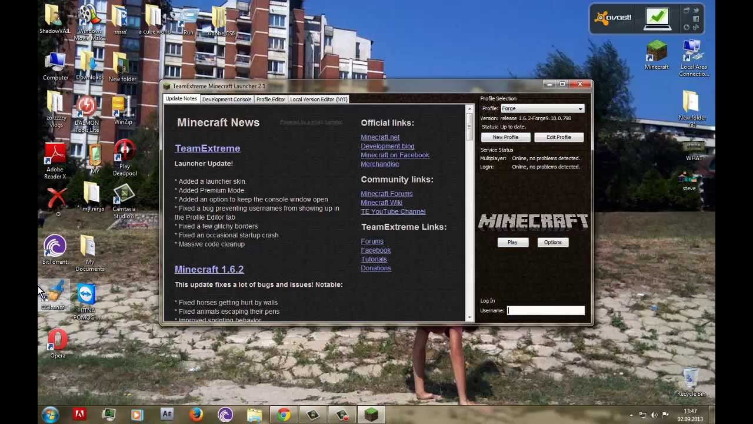Open Camtasia Studio 8 shortcut

[124, 201]
